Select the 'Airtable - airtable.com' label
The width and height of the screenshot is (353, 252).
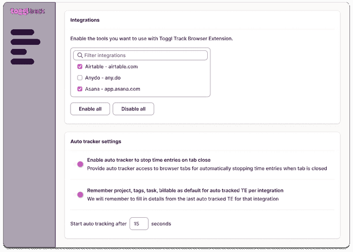(x=111, y=67)
